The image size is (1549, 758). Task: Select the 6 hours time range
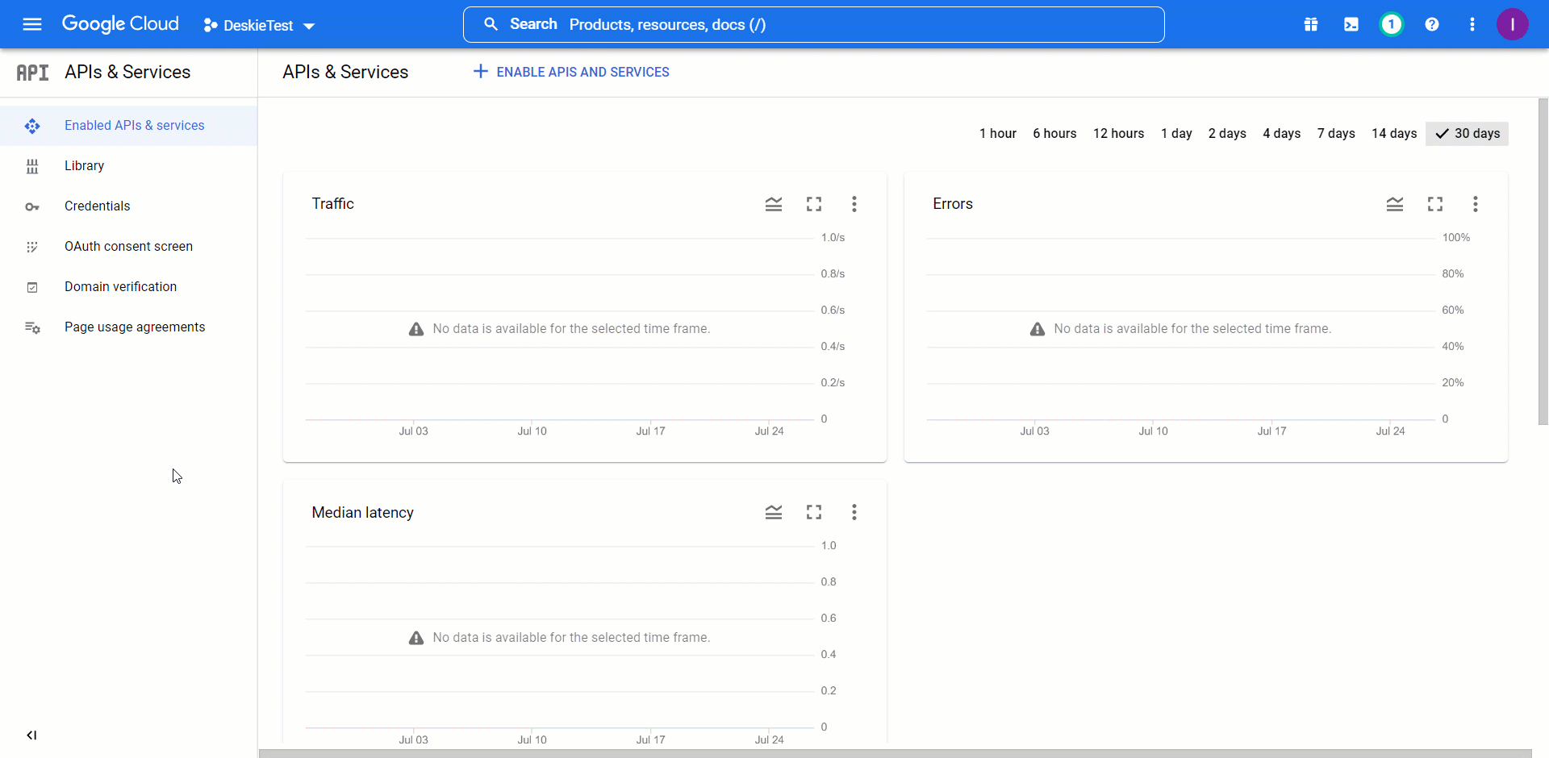click(1054, 134)
